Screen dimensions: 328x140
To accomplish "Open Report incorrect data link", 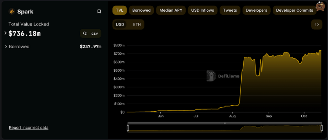I will (x=29, y=128).
